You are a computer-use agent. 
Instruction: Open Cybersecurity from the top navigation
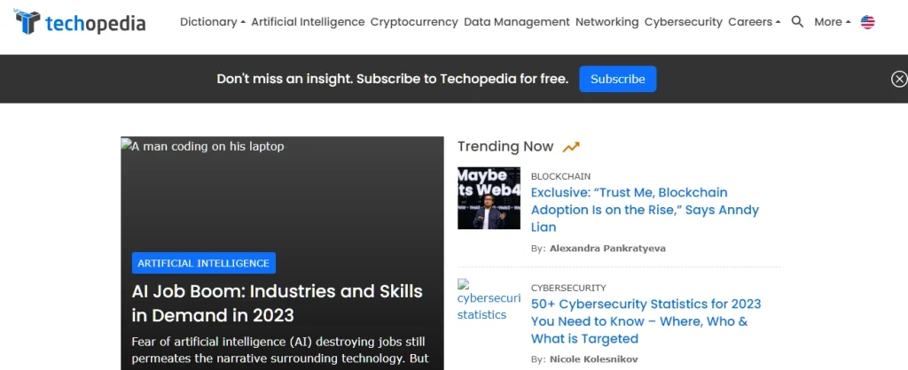pyautogui.click(x=683, y=22)
